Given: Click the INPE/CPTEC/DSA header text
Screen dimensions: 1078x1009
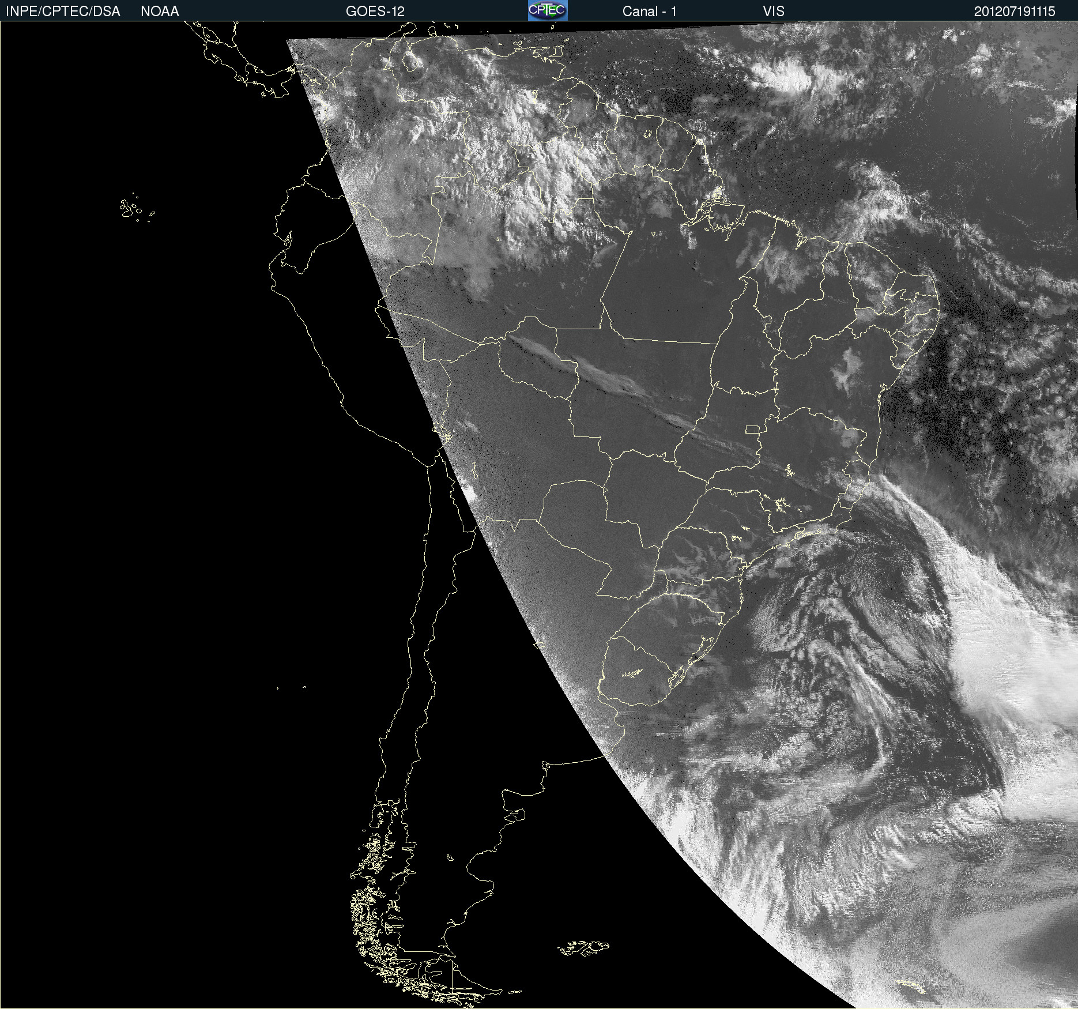Looking at the screenshot, I should pyautogui.click(x=63, y=12).
